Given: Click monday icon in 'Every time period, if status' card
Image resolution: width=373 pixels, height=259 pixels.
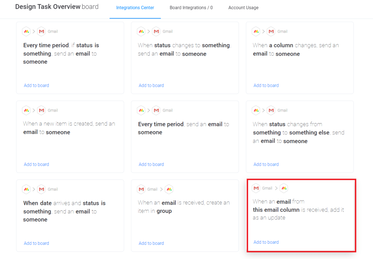Looking at the screenshot, I should [26, 32].
